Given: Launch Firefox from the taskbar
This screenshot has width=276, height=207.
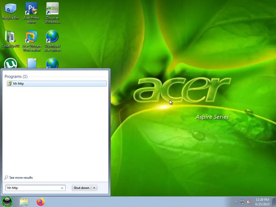Looking at the screenshot, I should point(41,202).
